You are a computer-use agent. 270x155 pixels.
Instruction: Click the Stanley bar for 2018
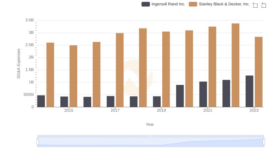[143, 68]
